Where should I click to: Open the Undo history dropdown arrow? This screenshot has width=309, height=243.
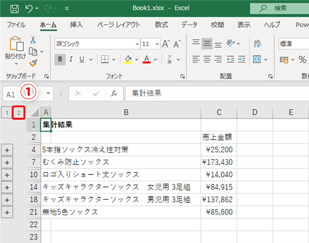(37, 9)
